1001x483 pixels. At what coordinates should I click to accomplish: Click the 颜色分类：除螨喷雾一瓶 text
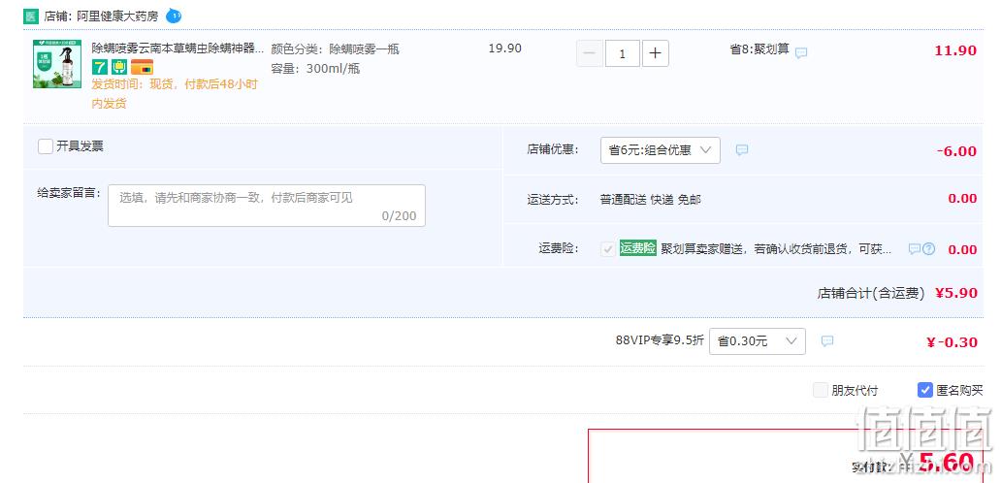(336, 49)
